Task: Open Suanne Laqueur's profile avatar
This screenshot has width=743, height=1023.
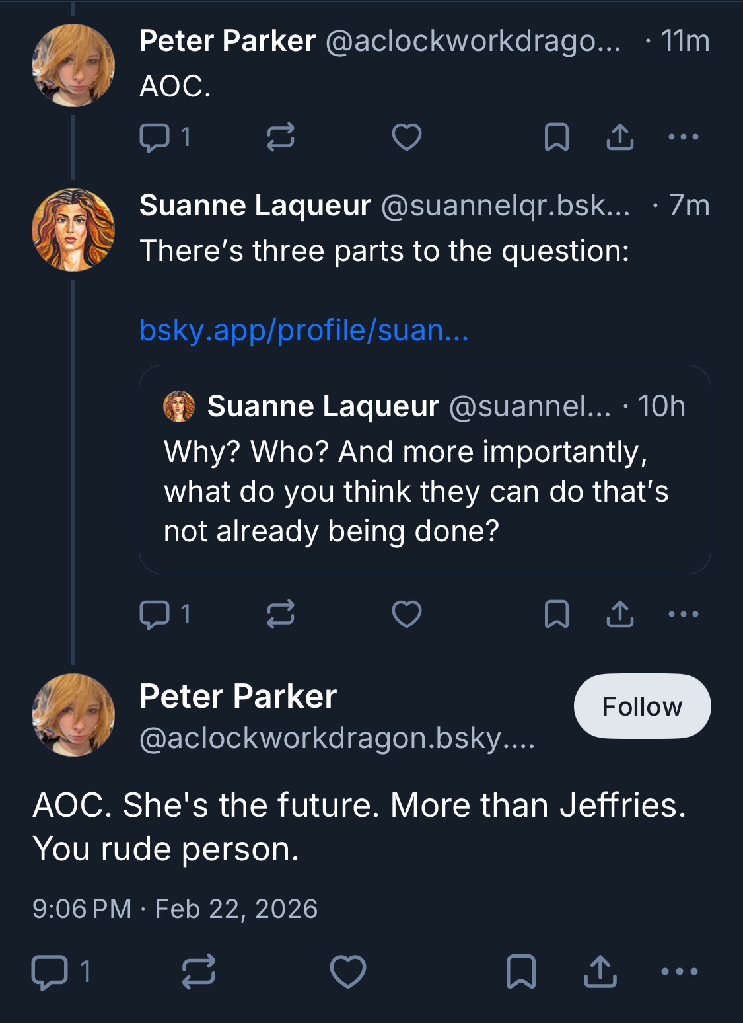Action: pyautogui.click(x=73, y=230)
